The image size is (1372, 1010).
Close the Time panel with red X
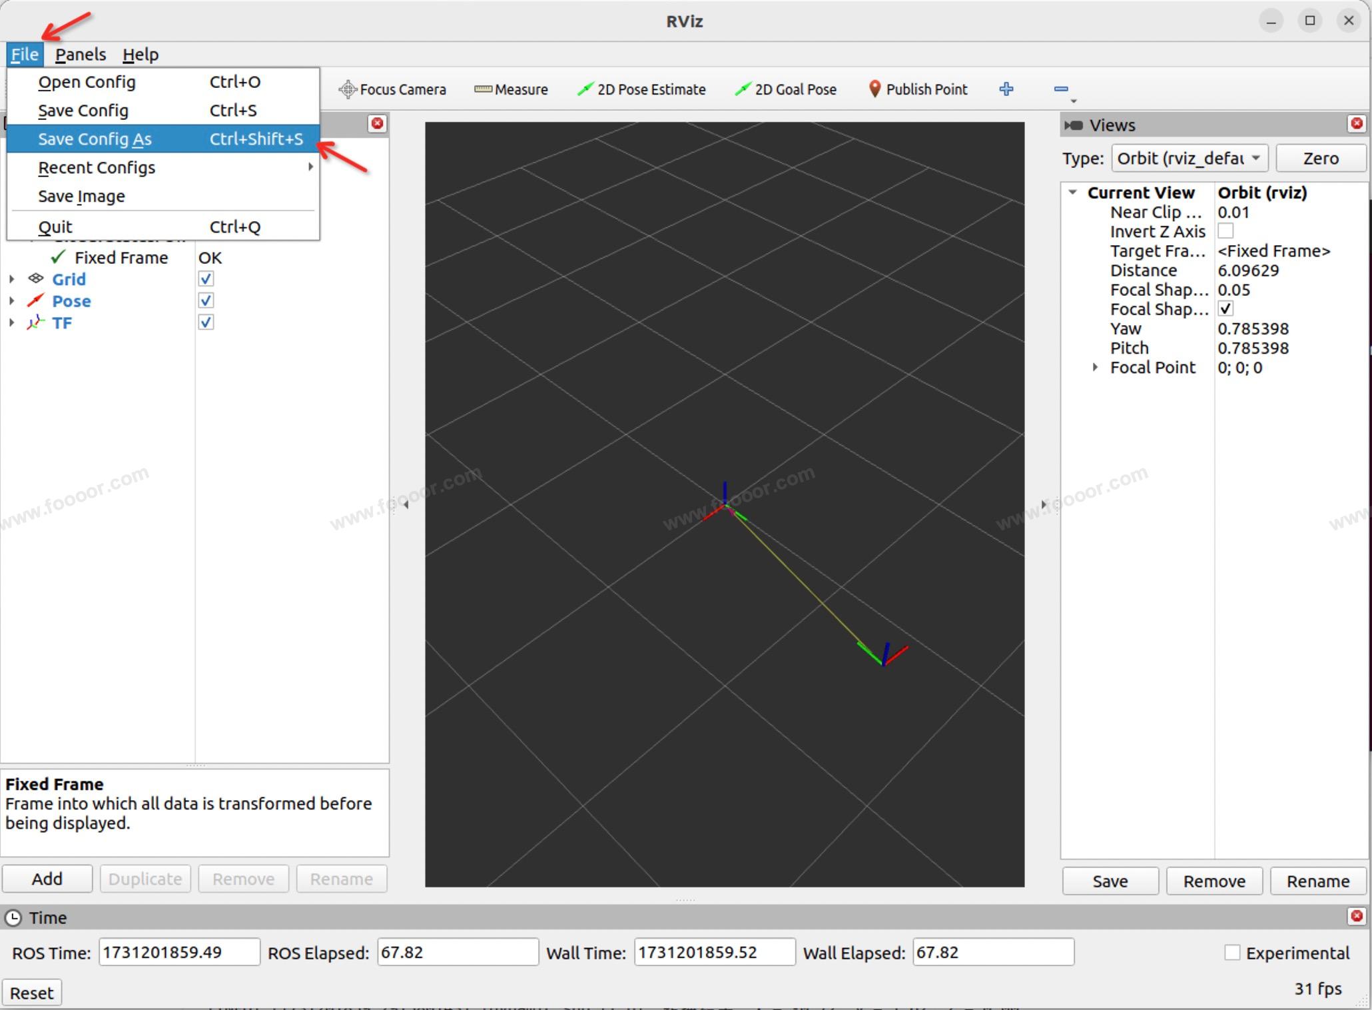(x=1356, y=916)
